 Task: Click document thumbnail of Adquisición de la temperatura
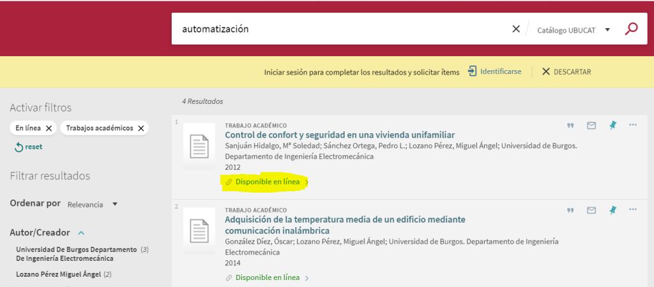coord(199,230)
